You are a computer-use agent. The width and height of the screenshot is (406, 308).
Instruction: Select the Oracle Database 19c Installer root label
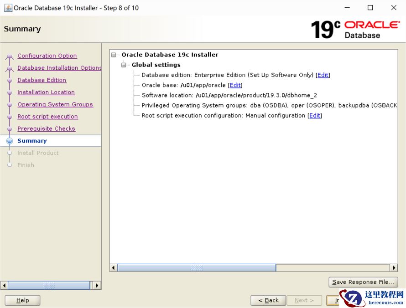pos(170,55)
